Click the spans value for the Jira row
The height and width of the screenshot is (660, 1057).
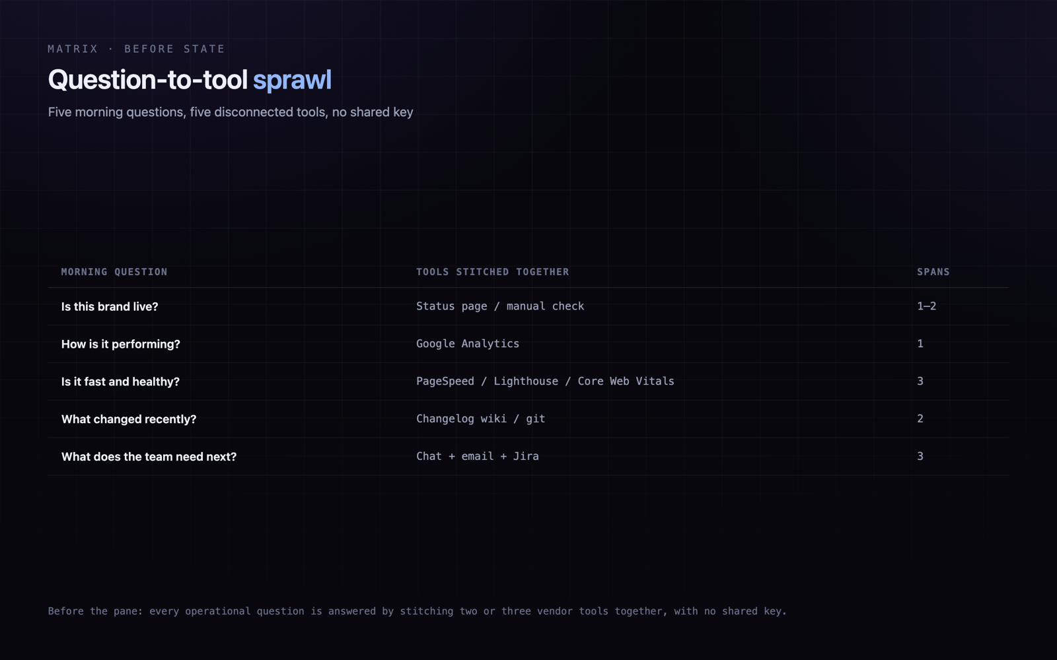(920, 457)
